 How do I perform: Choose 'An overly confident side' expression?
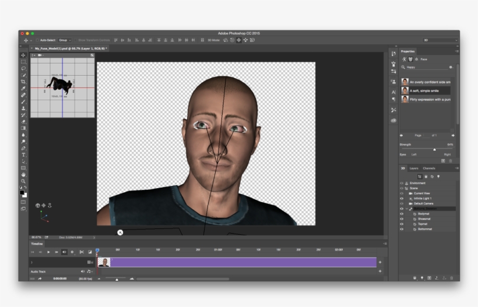(x=426, y=82)
